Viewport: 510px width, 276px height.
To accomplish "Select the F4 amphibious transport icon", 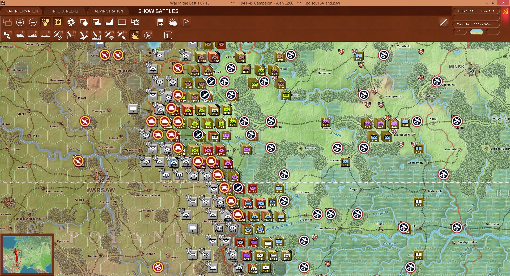I will 46,35.
